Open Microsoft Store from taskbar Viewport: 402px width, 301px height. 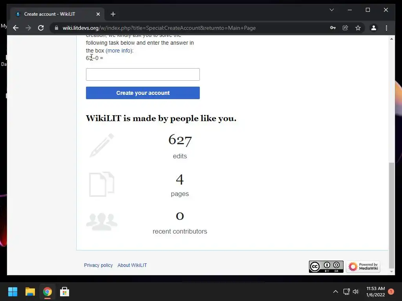pyautogui.click(x=64, y=292)
